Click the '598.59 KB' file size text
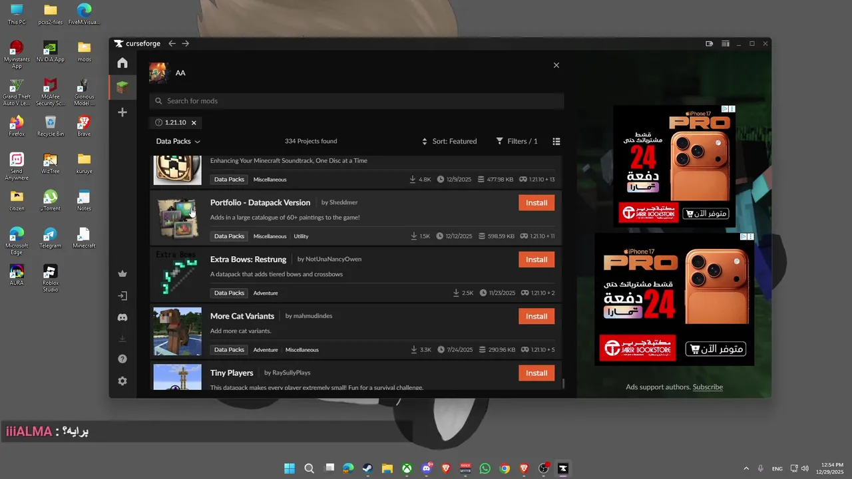 501,236
